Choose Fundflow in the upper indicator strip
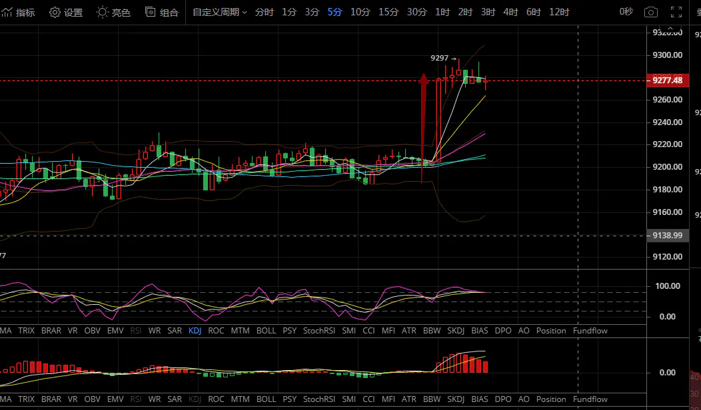 (x=590, y=331)
